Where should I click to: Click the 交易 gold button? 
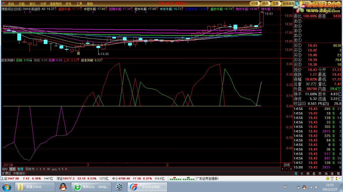pos(276,3)
